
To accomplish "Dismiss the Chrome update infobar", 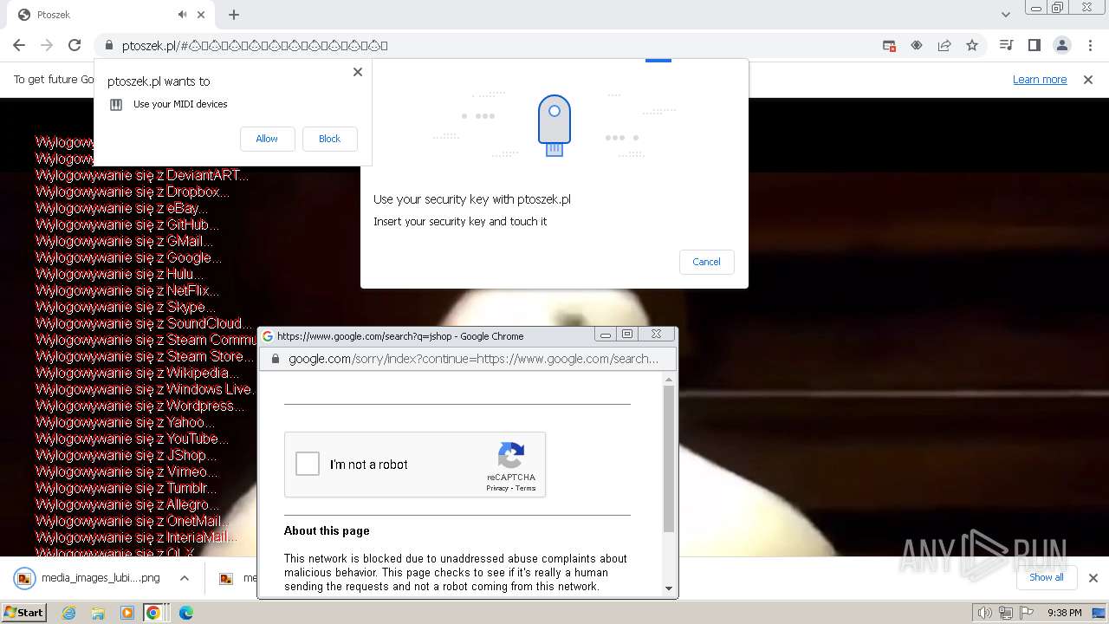I will coord(1088,80).
